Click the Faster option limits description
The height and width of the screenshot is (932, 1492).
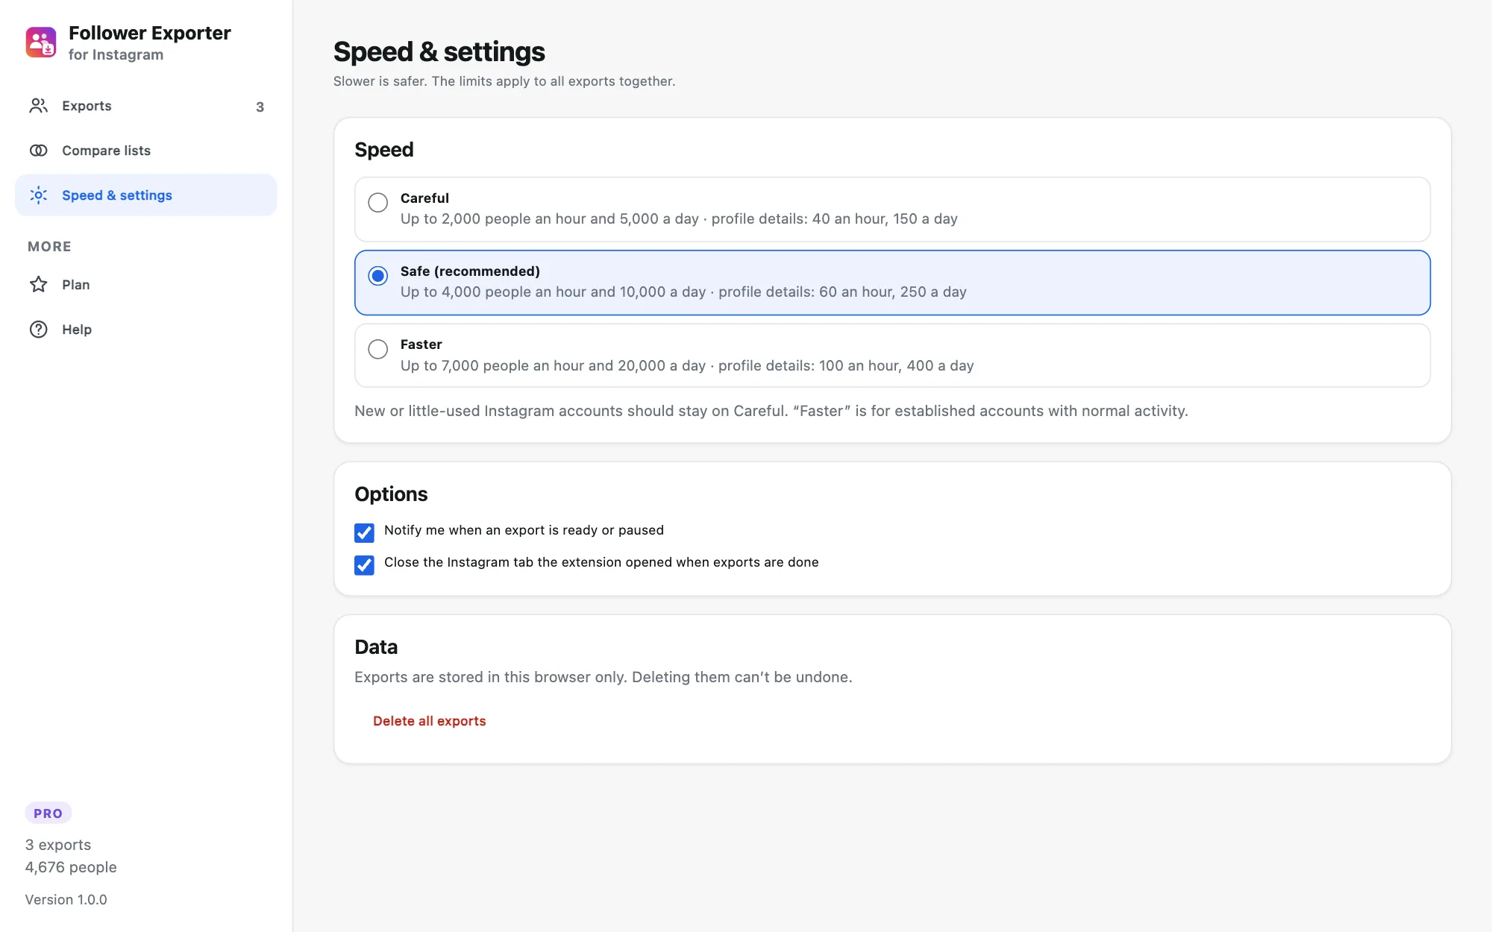pos(687,365)
